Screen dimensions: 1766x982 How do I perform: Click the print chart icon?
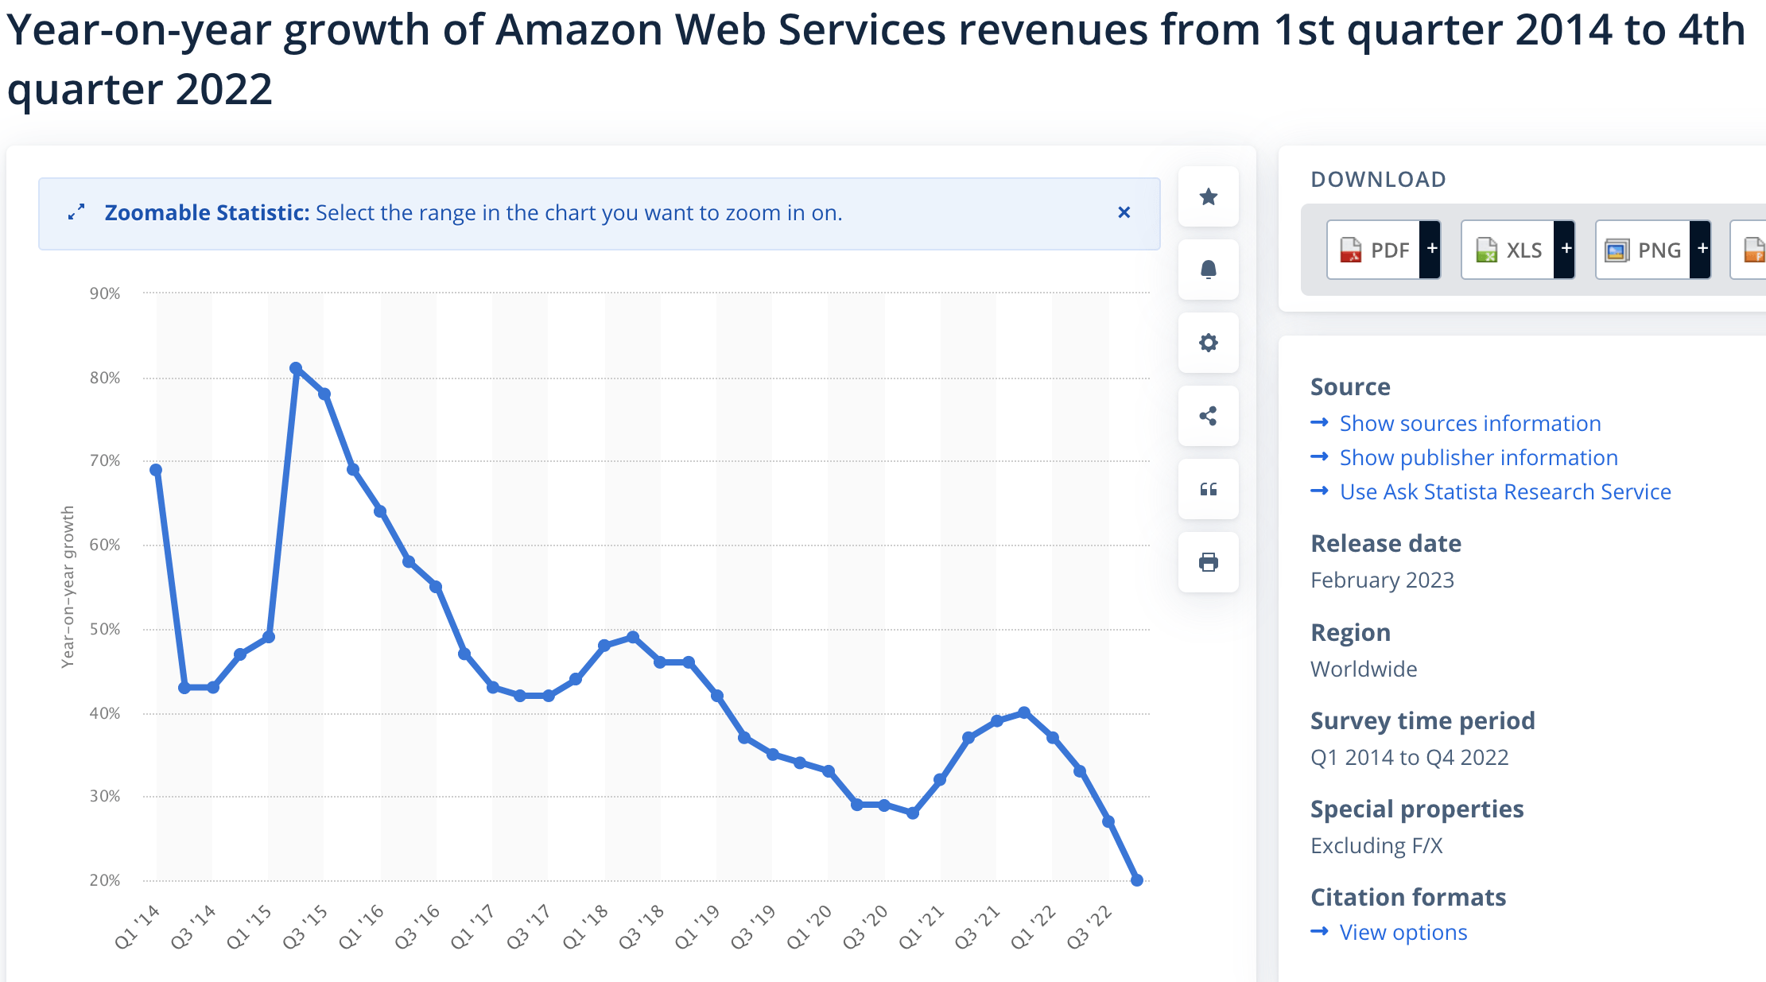coord(1208,562)
